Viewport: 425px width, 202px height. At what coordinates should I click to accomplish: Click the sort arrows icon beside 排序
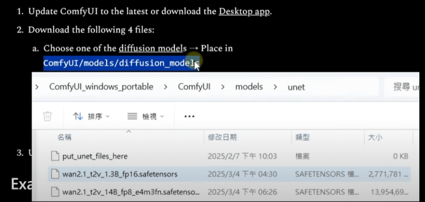[x=78, y=116]
